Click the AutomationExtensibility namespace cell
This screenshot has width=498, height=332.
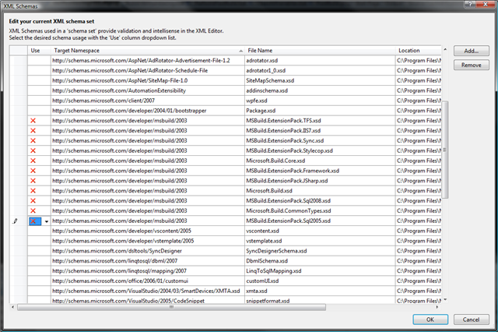coord(148,90)
